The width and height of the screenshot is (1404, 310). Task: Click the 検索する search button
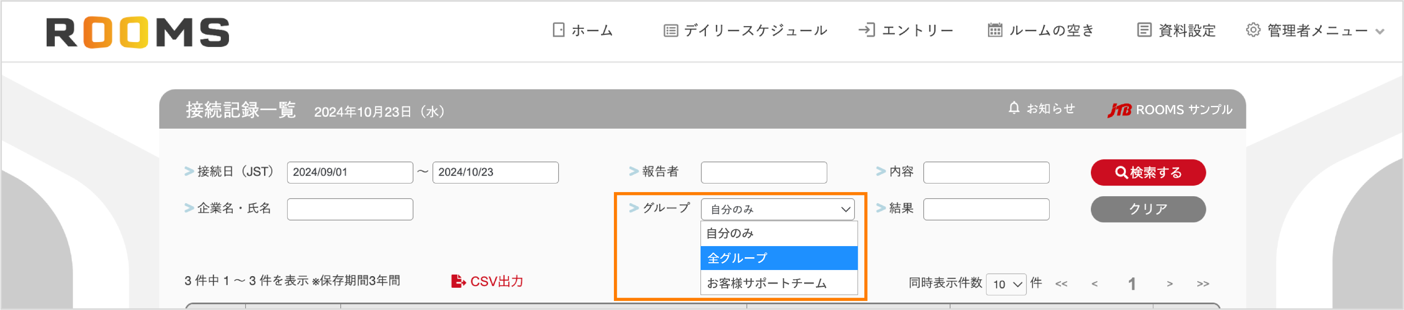(1148, 173)
